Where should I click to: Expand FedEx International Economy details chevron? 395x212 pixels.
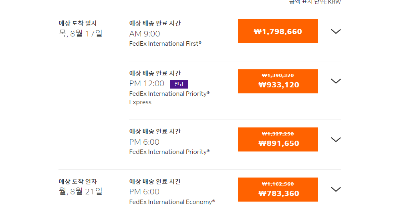(x=336, y=189)
